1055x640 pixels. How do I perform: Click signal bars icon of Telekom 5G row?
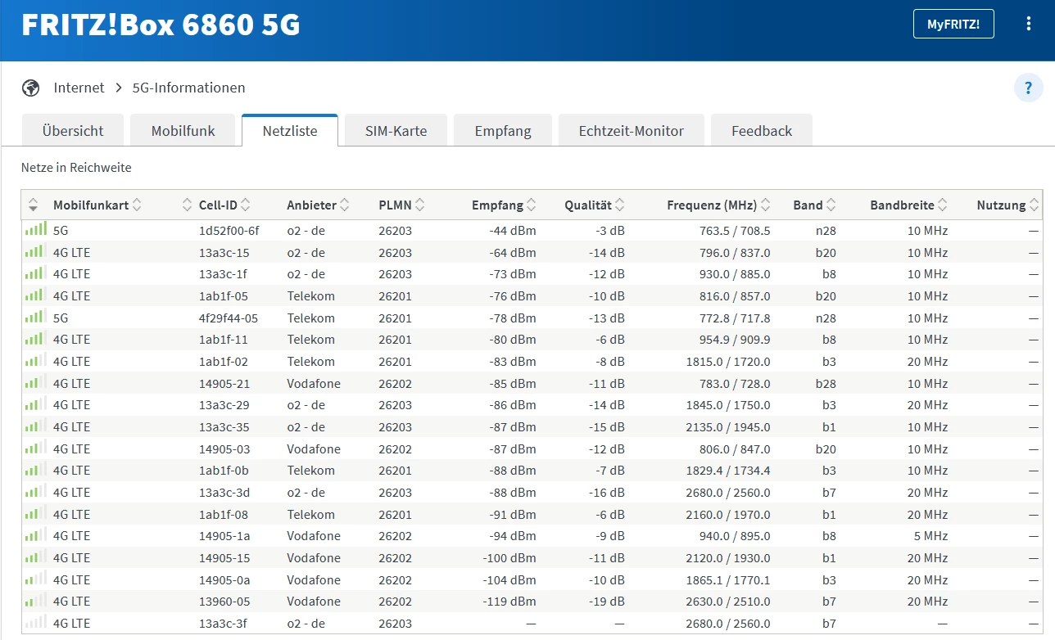[x=35, y=318]
